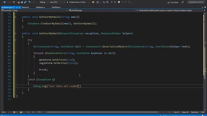
Task: Collapse the method on line 37
Action: [x=15, y=34]
